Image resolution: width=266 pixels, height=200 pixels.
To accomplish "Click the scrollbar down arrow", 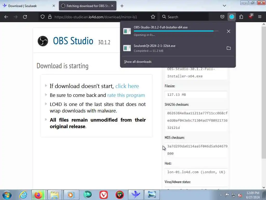I will (x=263, y=187).
